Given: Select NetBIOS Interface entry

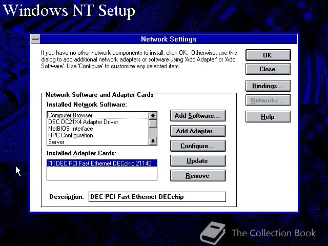Looking at the screenshot, I should point(98,129).
